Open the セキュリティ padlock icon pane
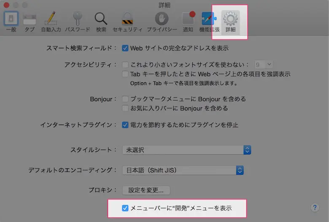The height and width of the screenshot is (222, 329). pos(127,22)
